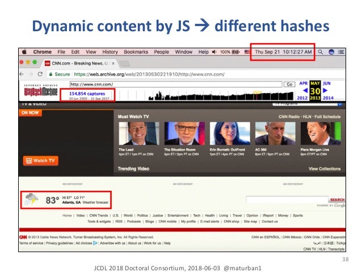362x272 pixels.
Task: Open Erin Burnett OutFront thumbnail
Action: tap(230, 133)
